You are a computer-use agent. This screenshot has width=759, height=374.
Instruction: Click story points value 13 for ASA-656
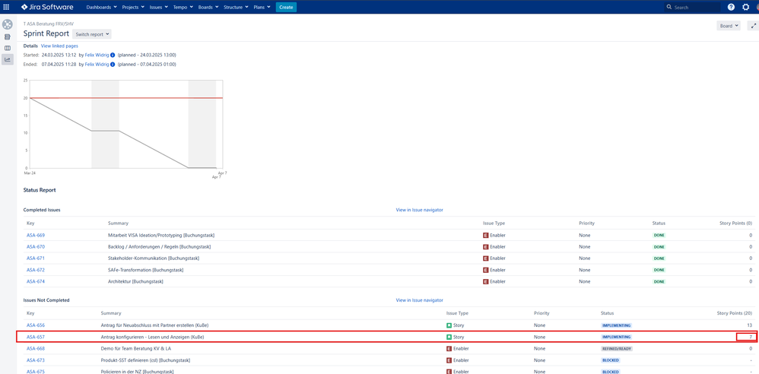749,325
